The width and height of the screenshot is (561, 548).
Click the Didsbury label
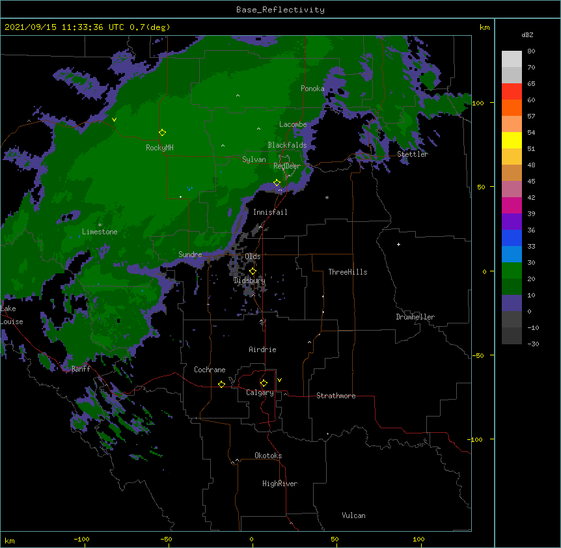[x=250, y=281]
